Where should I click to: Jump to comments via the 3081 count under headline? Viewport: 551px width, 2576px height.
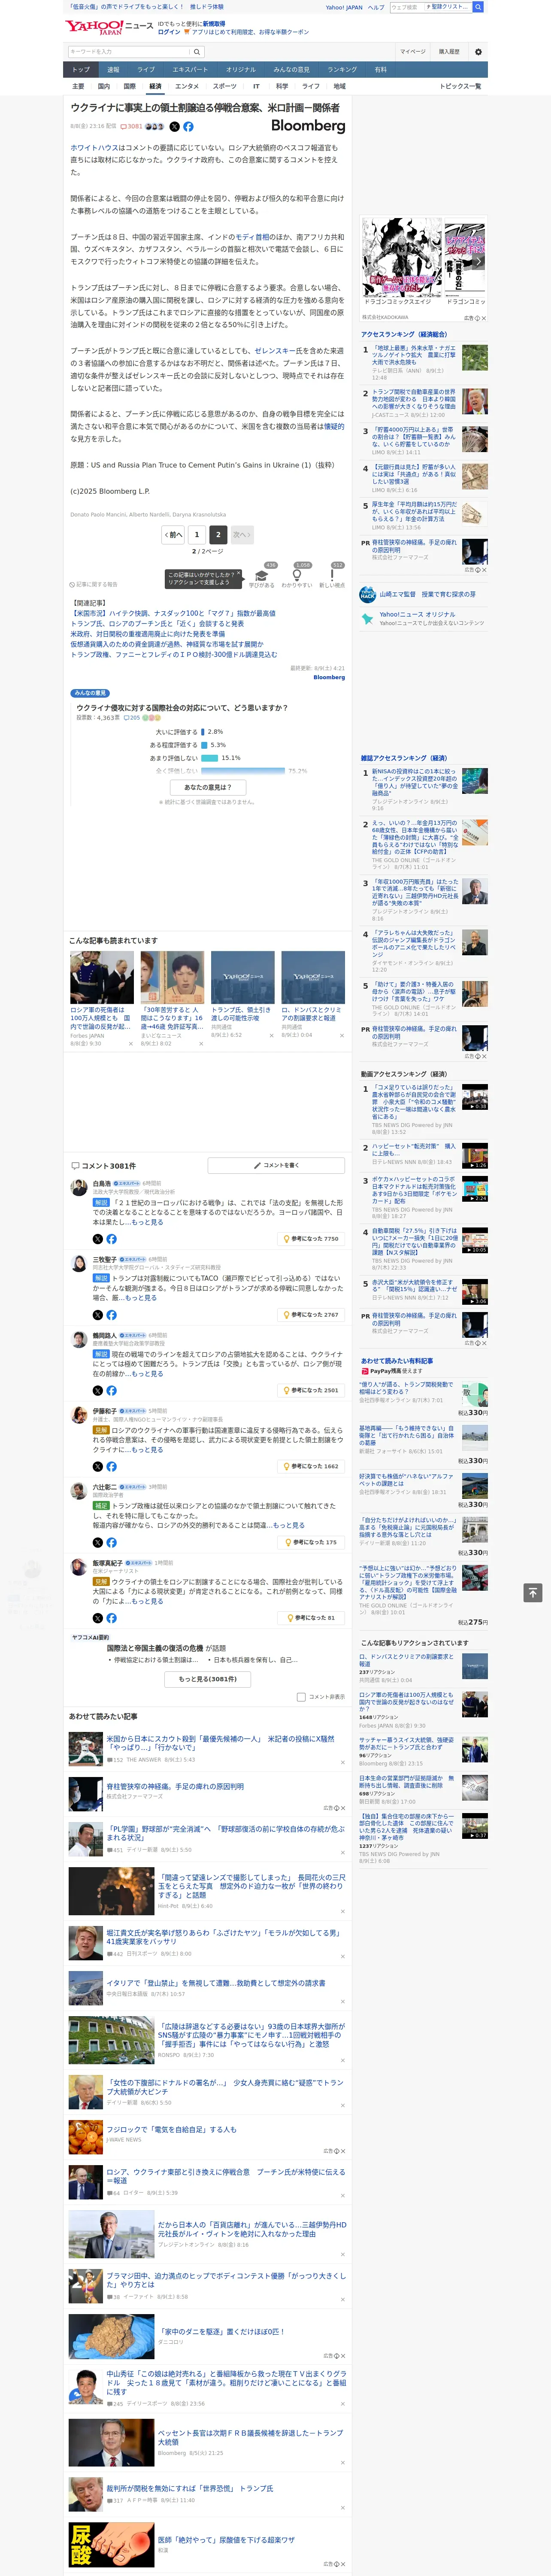132,127
